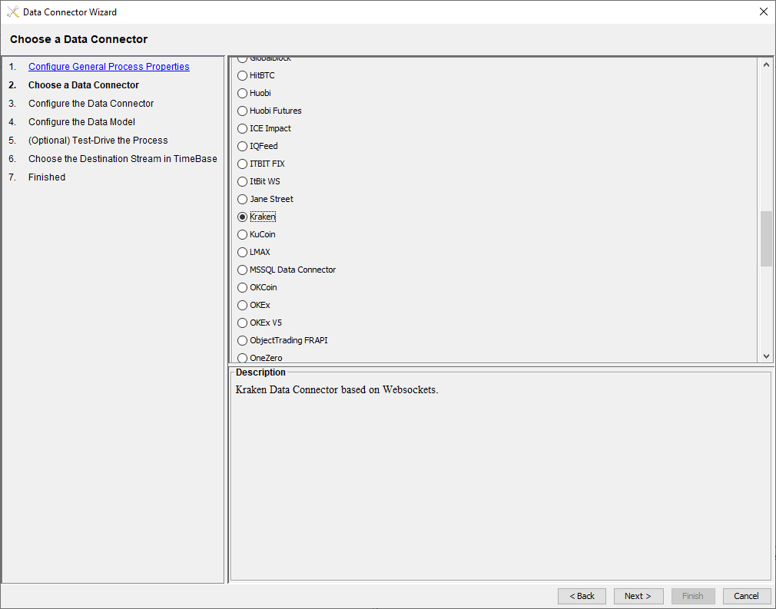Image resolution: width=776 pixels, height=609 pixels.
Task: Click the Data Connector Wizard wrench icon
Action: (x=12, y=12)
